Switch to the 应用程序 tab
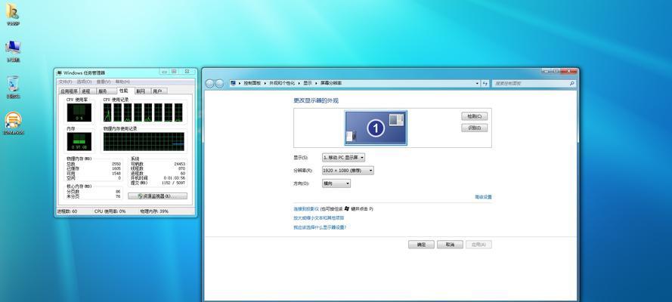672x302 pixels. click(69, 91)
